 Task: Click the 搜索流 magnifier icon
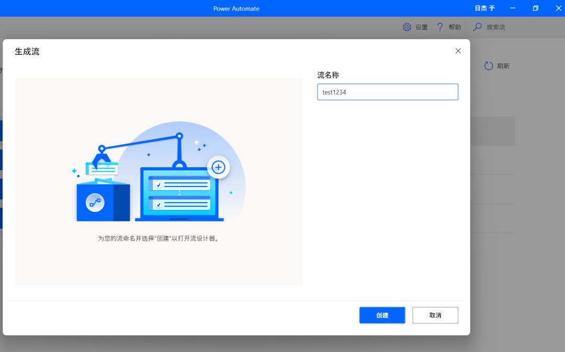(478, 27)
